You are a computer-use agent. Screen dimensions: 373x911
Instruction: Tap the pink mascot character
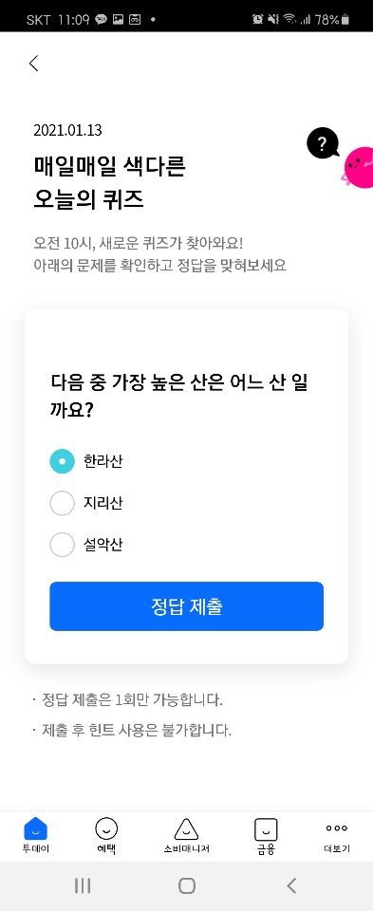(357, 168)
